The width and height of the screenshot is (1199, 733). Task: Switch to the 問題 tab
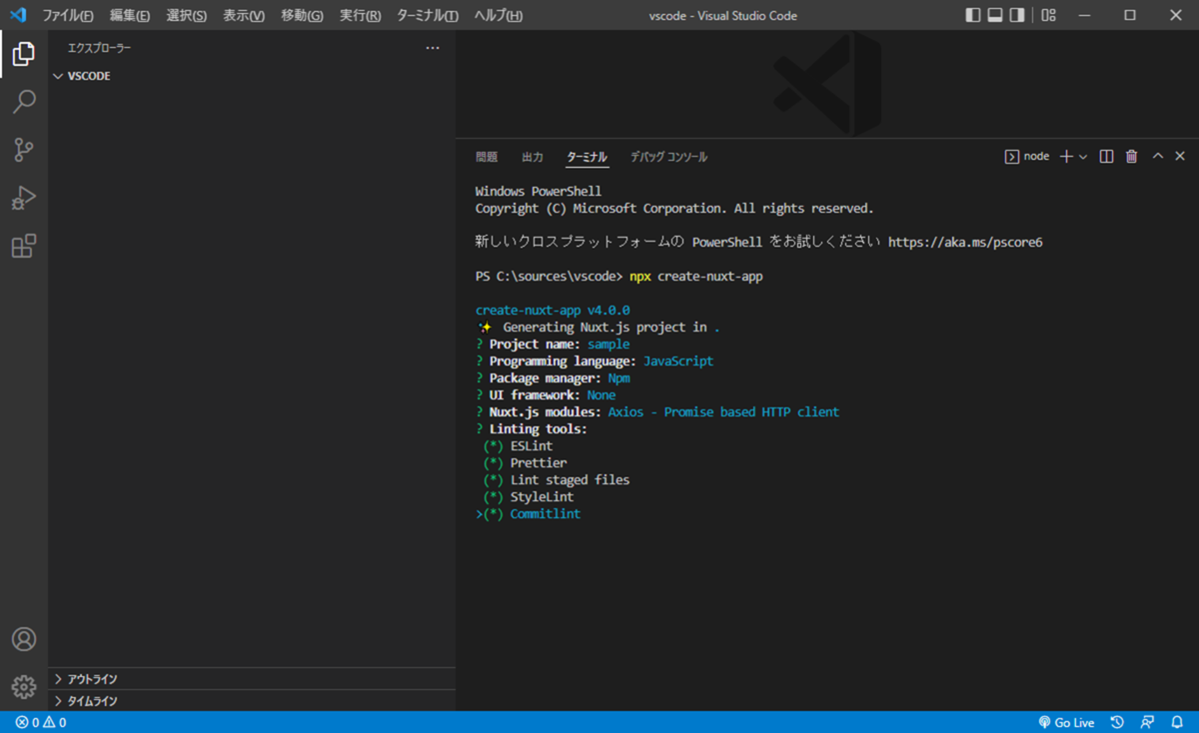pos(487,157)
